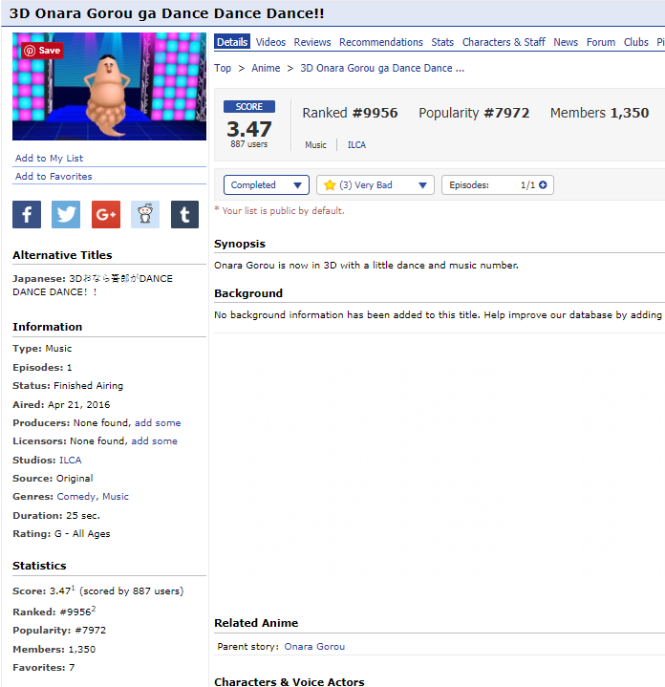Click the Related Anime heading
Image resolution: width=665 pixels, height=687 pixels.
point(256,623)
